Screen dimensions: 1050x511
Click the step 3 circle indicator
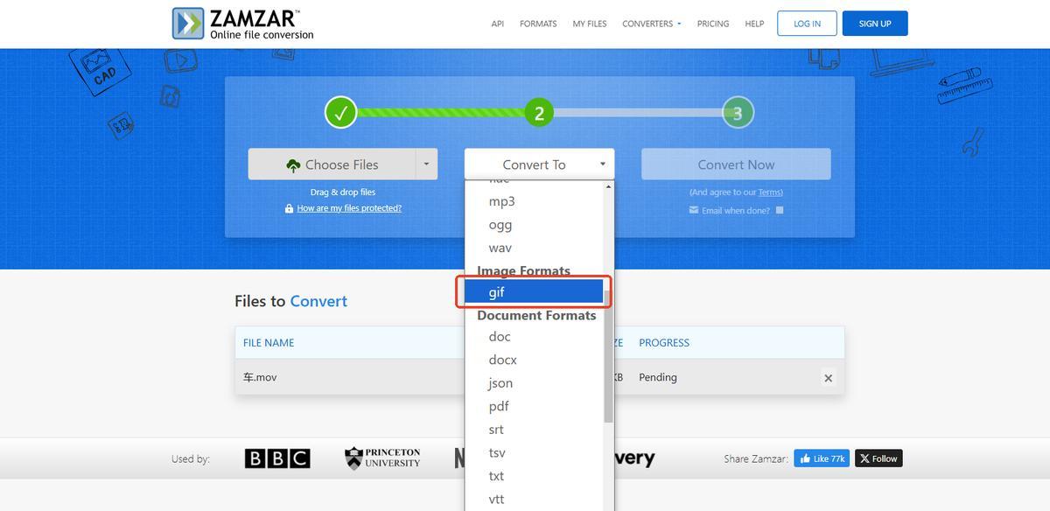point(738,113)
